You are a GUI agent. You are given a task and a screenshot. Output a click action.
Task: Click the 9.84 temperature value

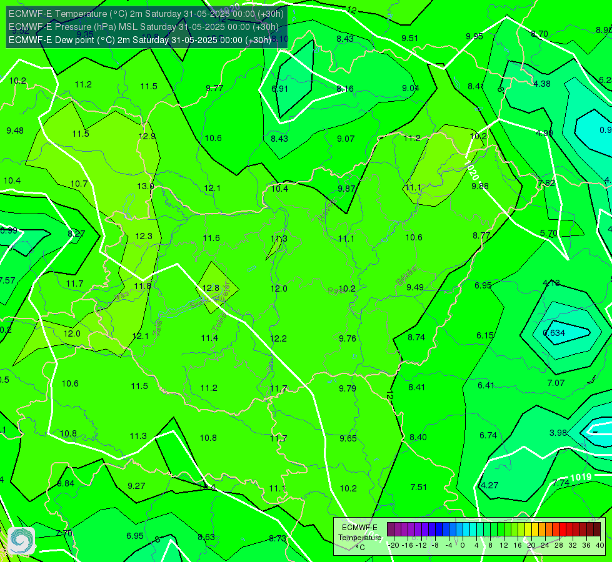click(66, 483)
